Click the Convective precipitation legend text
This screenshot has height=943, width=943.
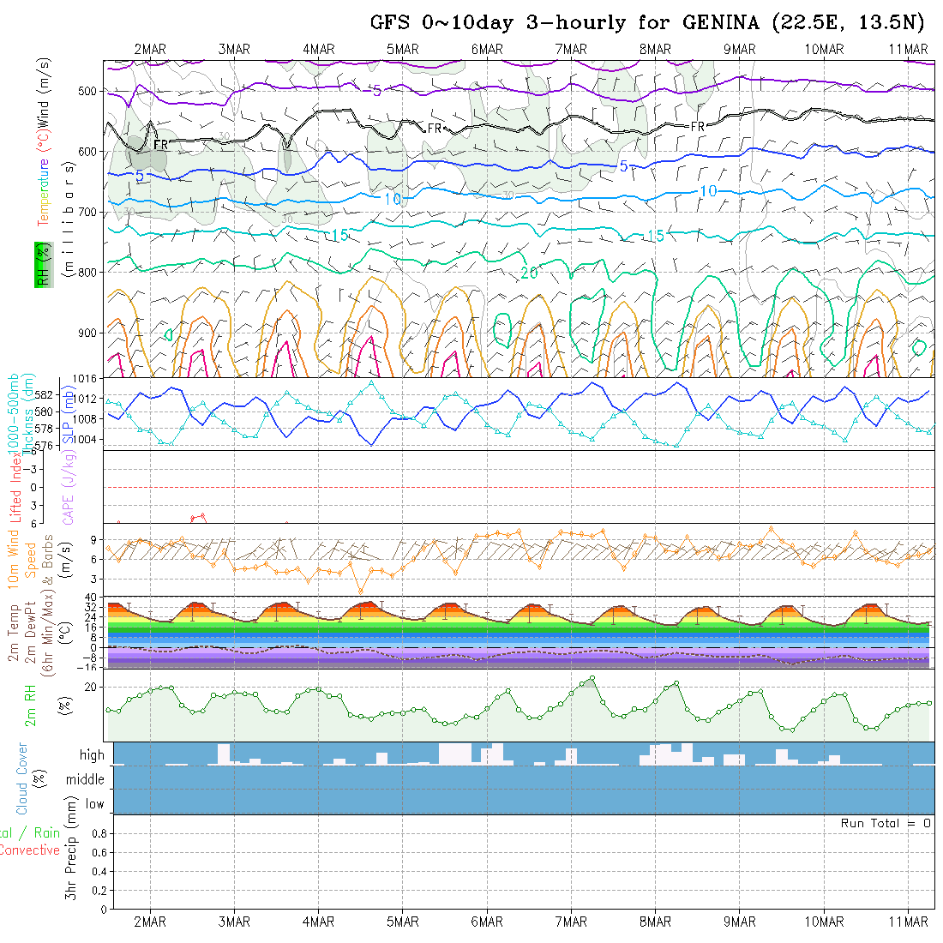coord(29,850)
